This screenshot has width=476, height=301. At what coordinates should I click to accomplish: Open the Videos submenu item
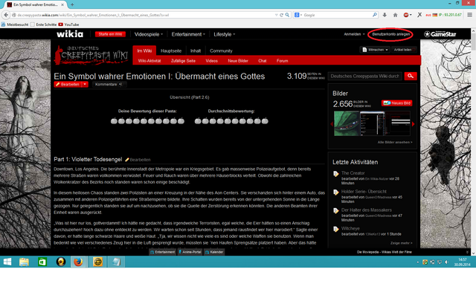pos(211,61)
